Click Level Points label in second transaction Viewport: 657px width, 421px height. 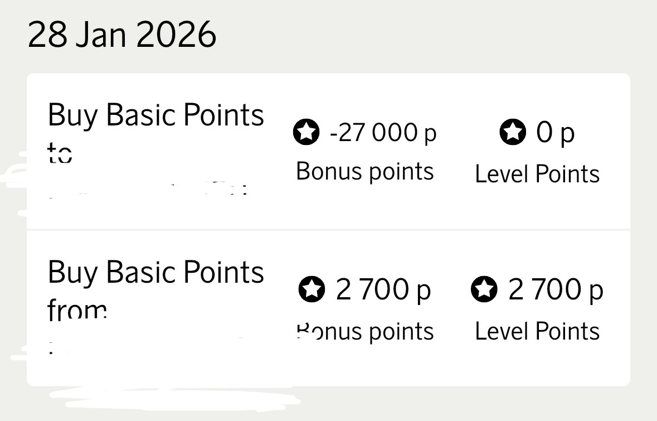pyautogui.click(x=537, y=331)
